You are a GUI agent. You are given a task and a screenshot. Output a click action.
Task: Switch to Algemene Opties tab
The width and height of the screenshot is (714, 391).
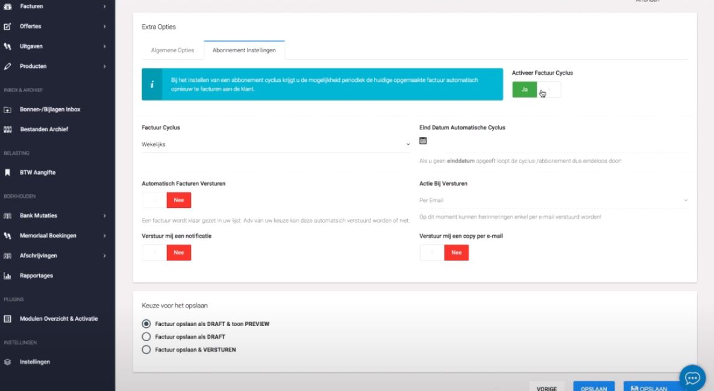(x=172, y=51)
